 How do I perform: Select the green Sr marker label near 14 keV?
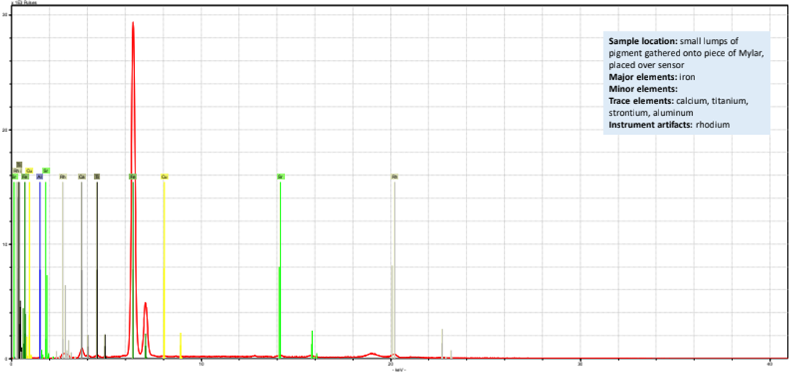(281, 177)
